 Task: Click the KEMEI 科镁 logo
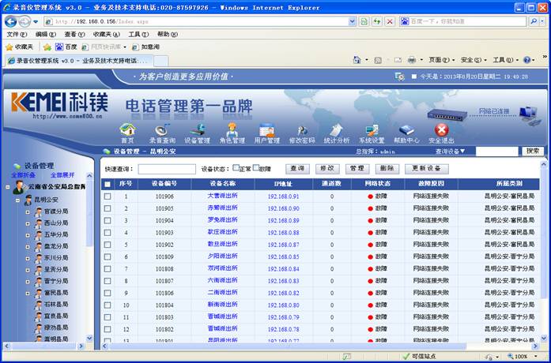[x=59, y=103]
